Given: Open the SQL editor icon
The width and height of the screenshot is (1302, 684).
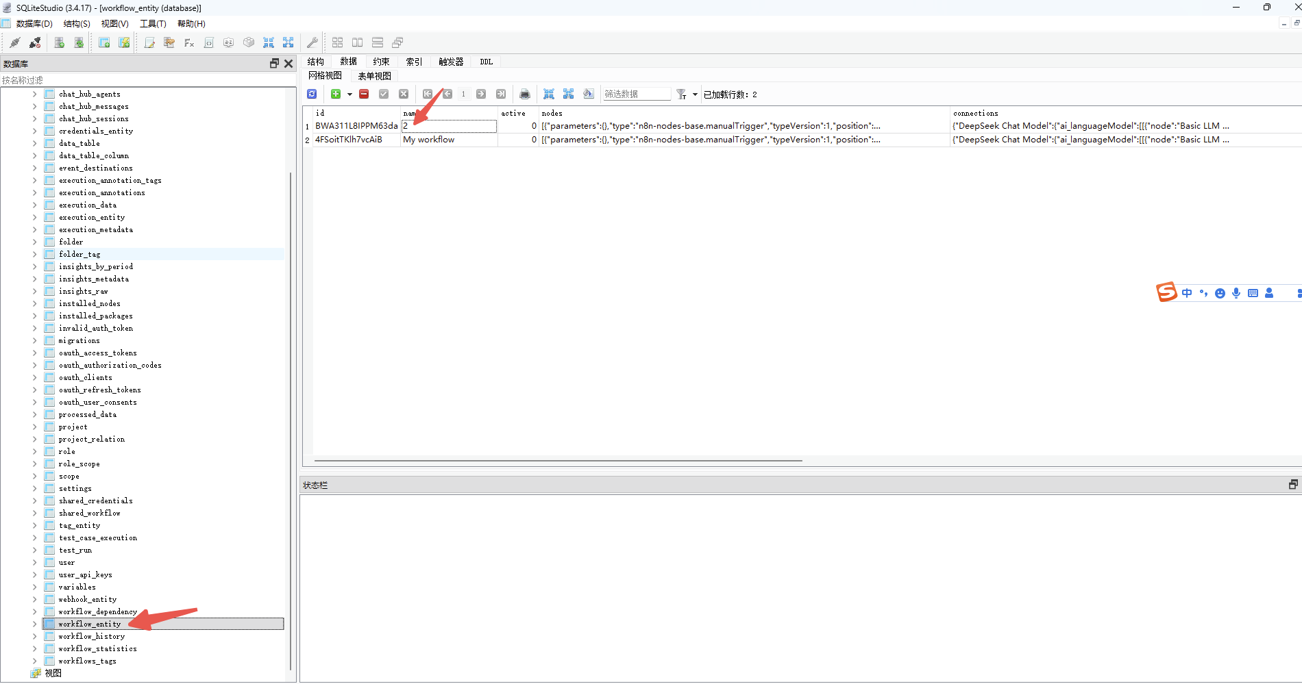Looking at the screenshot, I should click(149, 42).
